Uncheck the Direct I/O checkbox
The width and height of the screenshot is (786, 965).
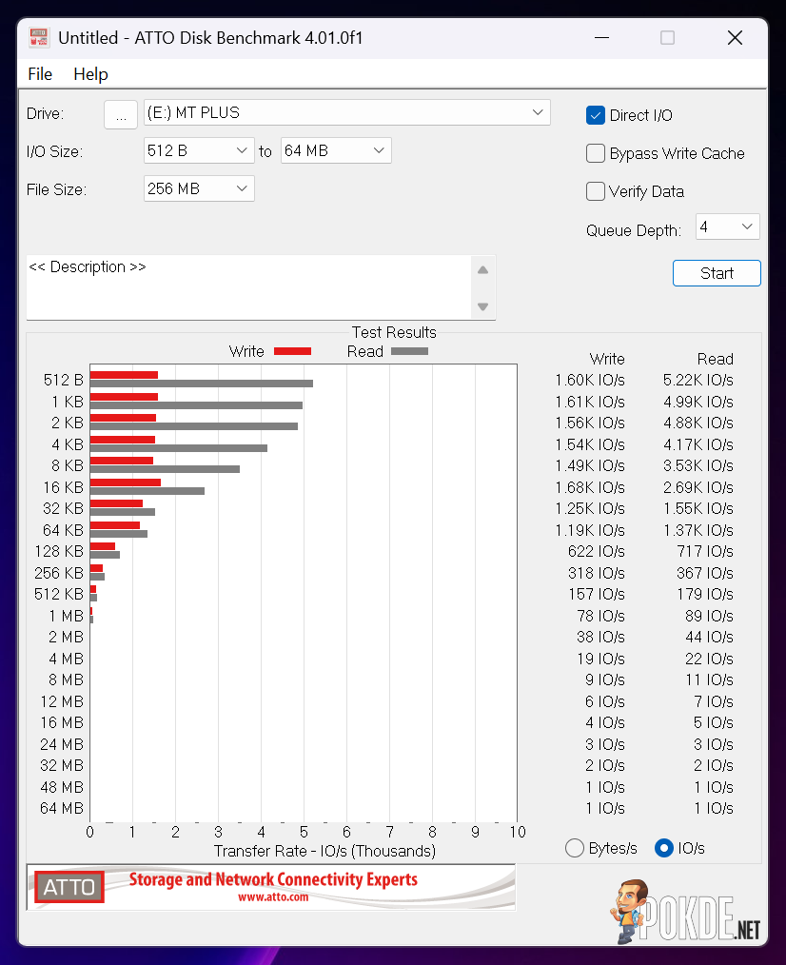tap(595, 115)
